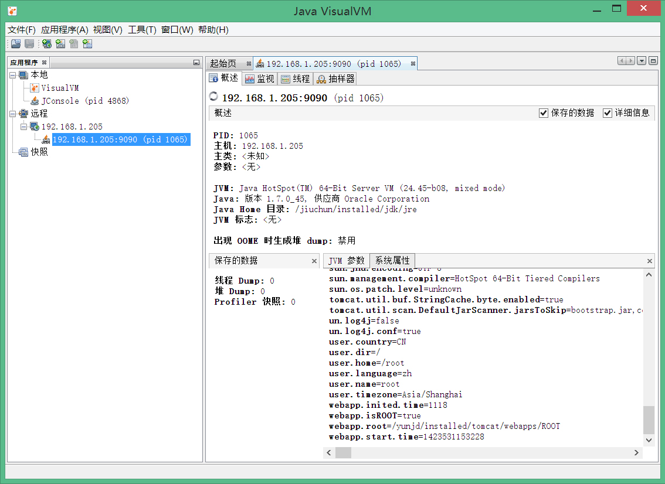Image resolution: width=665 pixels, height=484 pixels.
Task: Switch to the JVM 参数 tab
Action: [x=346, y=261]
